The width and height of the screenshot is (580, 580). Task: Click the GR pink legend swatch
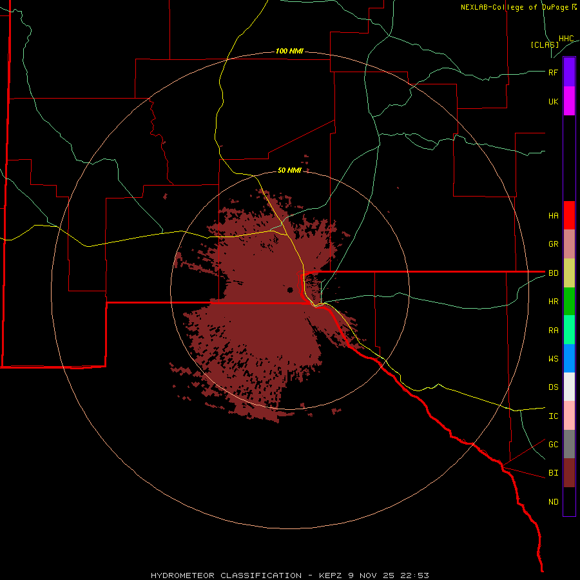(x=569, y=244)
